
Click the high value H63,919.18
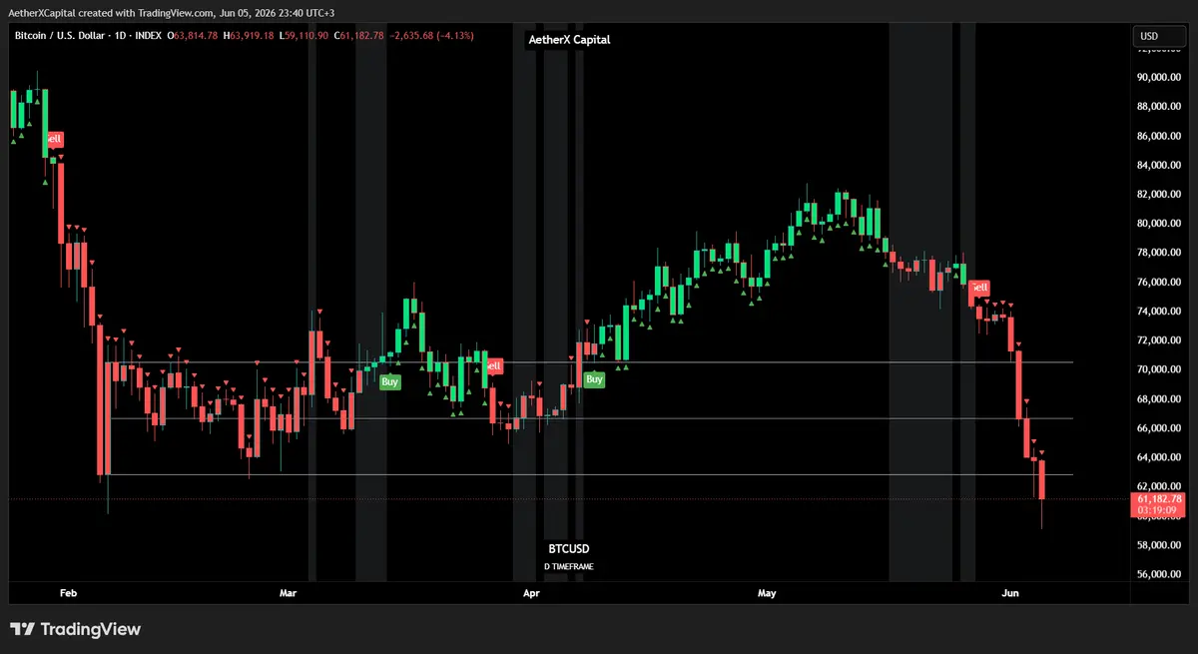coord(251,36)
